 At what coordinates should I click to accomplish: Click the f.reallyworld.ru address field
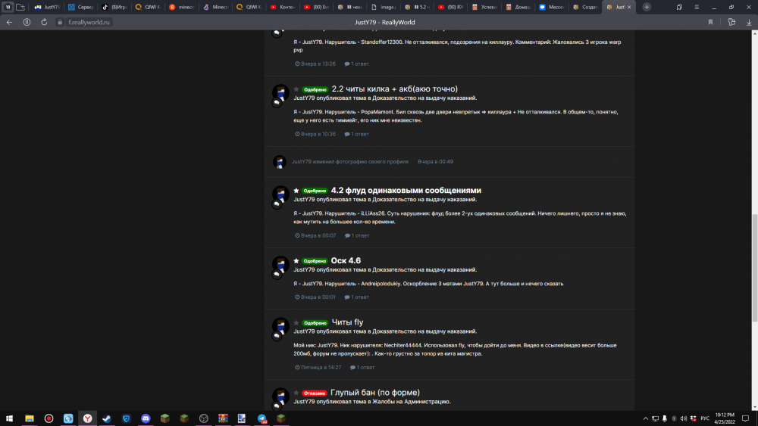pos(89,22)
